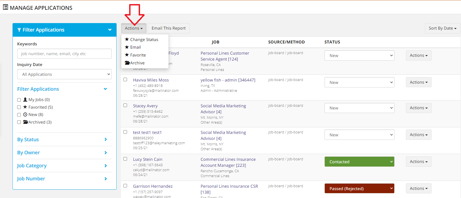Click the person icon next to My Jobs
The height and width of the screenshot is (198, 461).
point(25,99)
